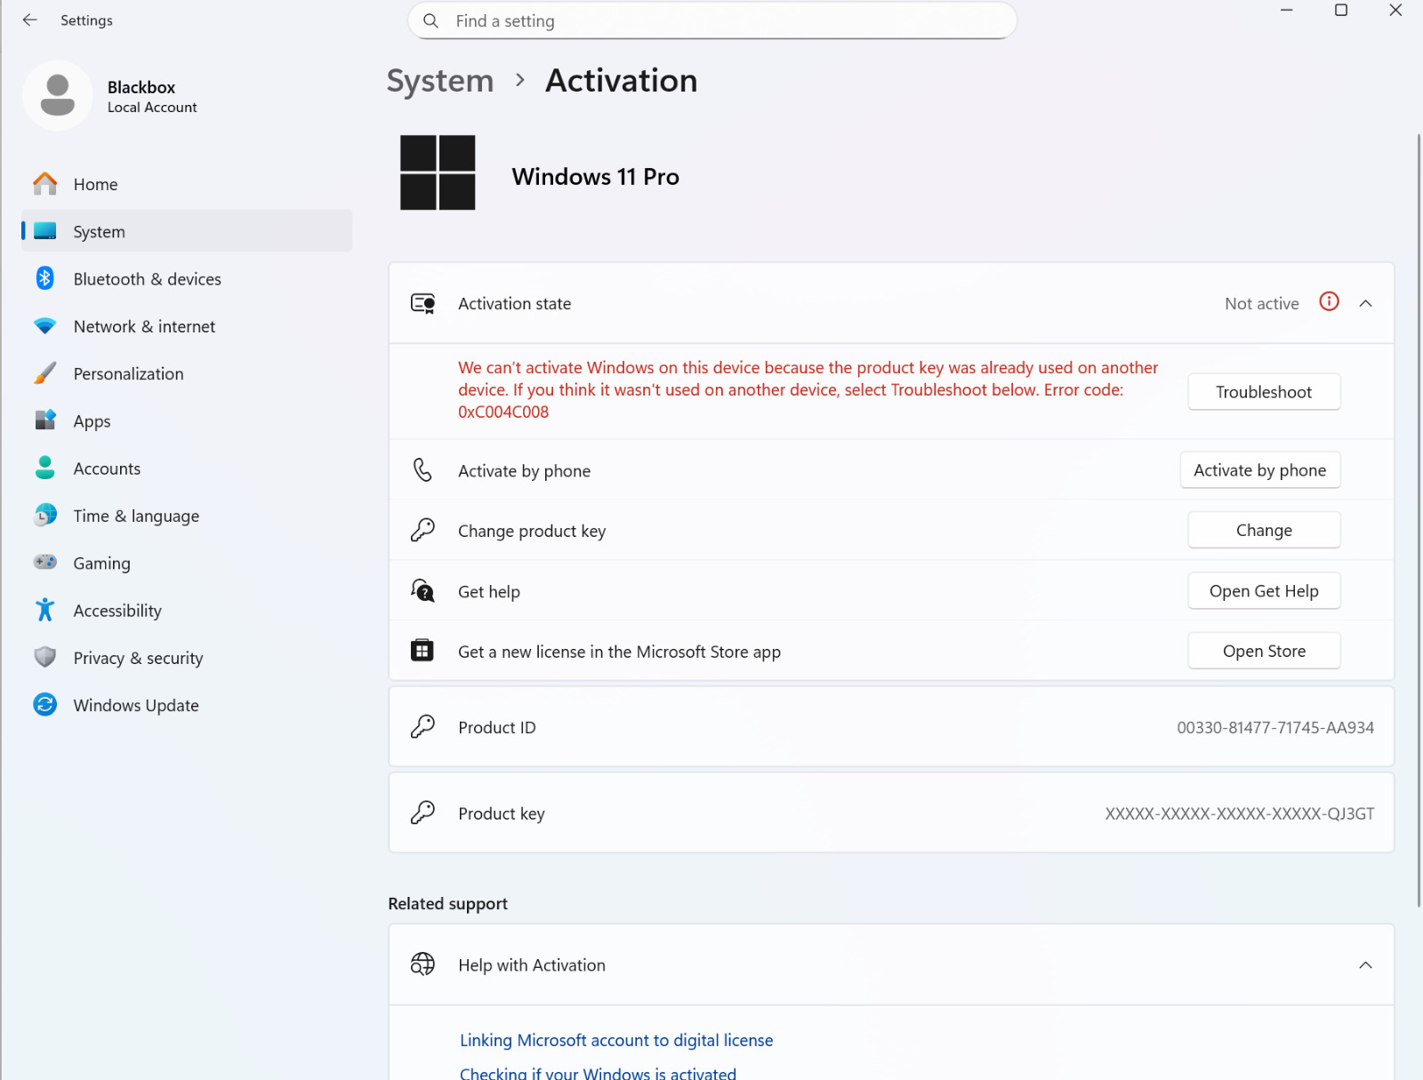Select Bluetooth & devices in sidebar
The width and height of the screenshot is (1423, 1080).
click(187, 278)
